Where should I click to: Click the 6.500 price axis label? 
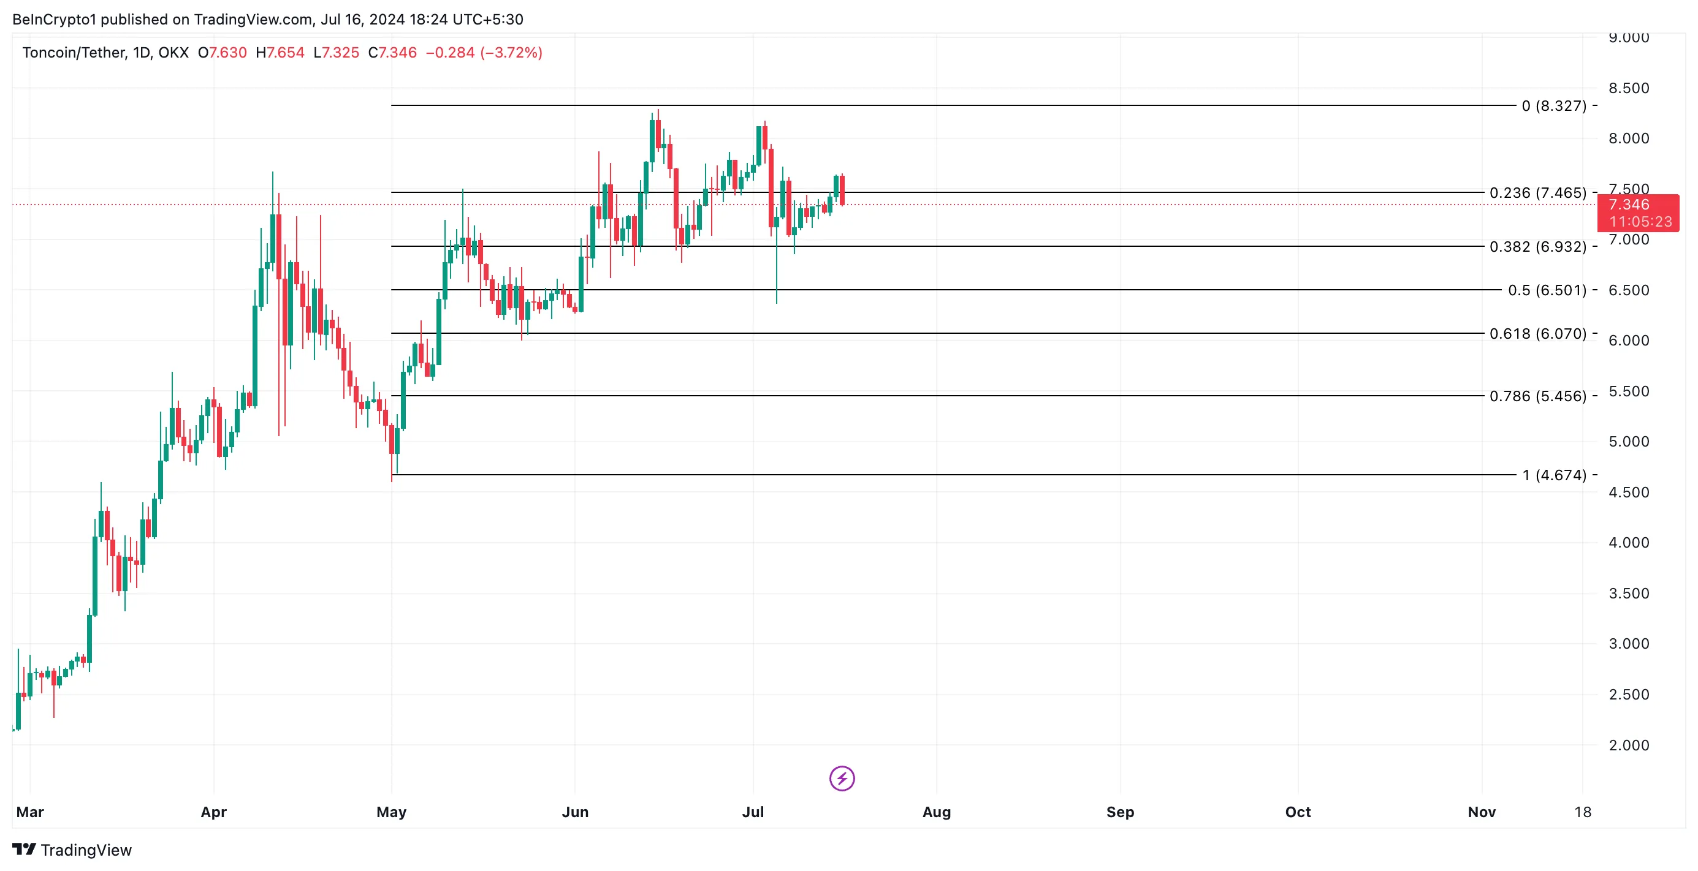(1629, 290)
